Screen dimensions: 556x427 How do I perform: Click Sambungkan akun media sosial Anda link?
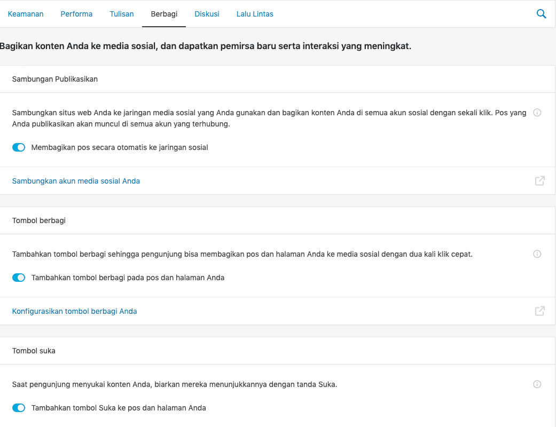pos(76,181)
